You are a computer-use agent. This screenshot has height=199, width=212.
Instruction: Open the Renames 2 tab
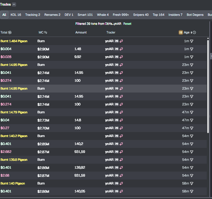coord(52,15)
